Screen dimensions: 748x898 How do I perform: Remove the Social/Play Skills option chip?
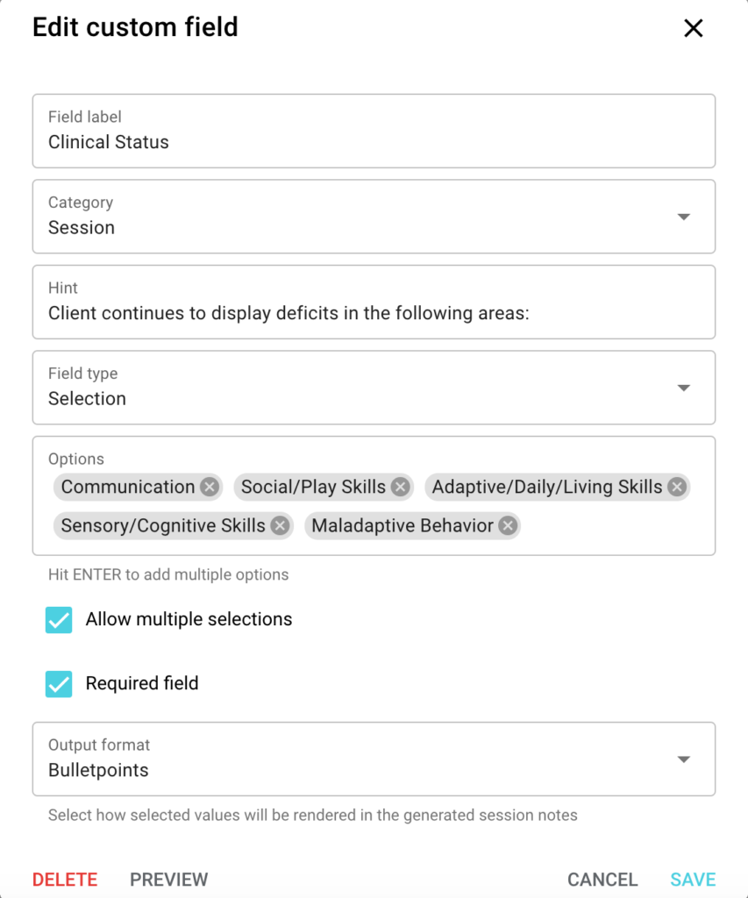(400, 487)
